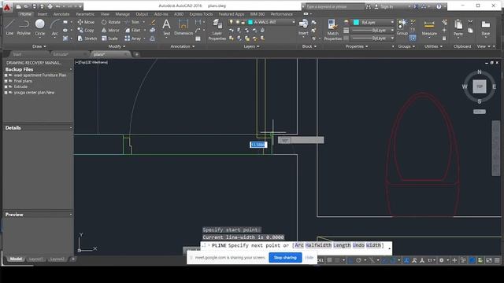Image resolution: width=504 pixels, height=283 pixels.
Task: Expand the Modify panel
Action: [x=117, y=46]
